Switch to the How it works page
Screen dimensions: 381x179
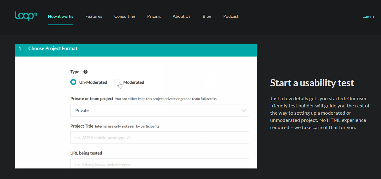pyautogui.click(x=60, y=16)
